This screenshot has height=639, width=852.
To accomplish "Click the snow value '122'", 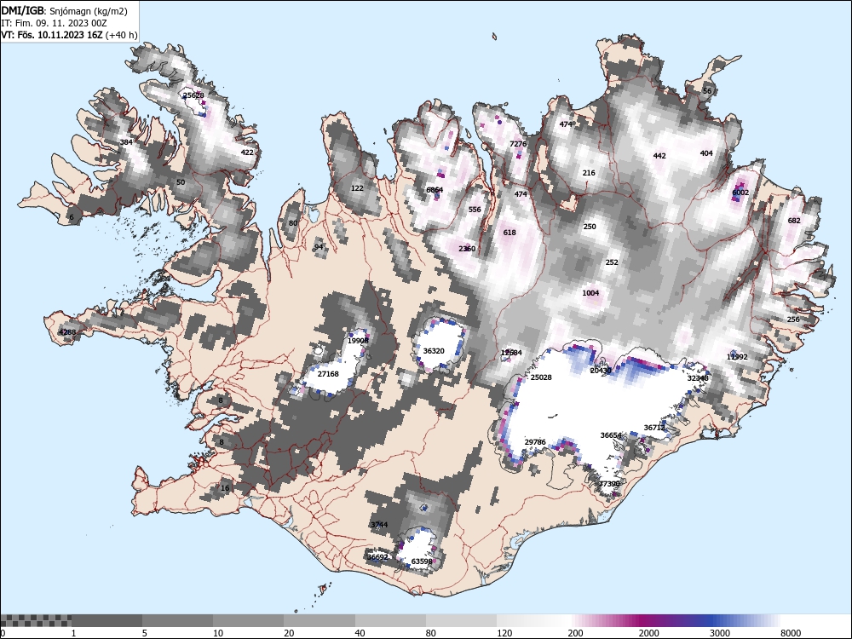I will (x=357, y=188).
